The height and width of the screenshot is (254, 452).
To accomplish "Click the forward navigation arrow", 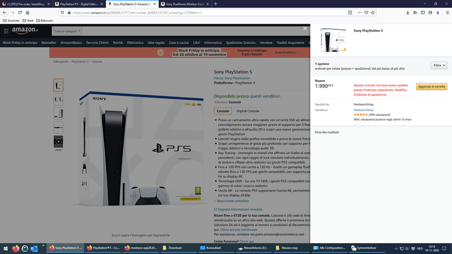I will 12,12.
